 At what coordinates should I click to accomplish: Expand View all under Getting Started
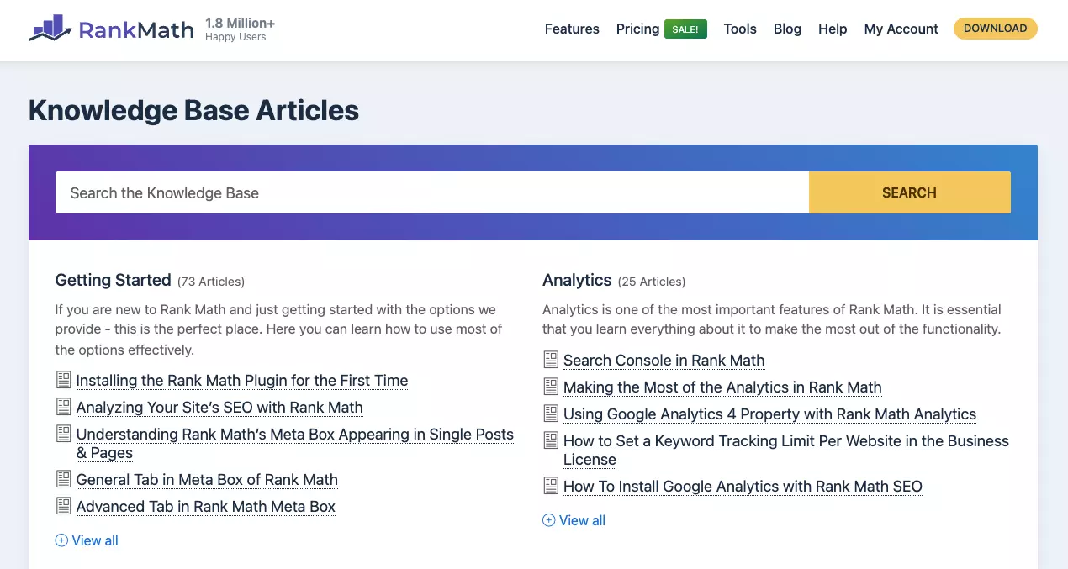tap(87, 540)
